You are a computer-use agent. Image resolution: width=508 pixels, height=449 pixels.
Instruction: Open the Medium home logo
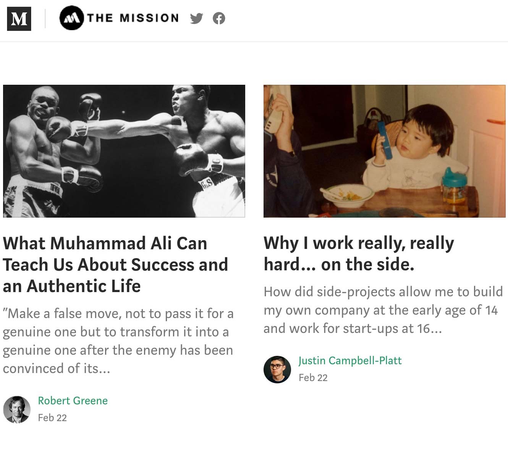coord(19,18)
